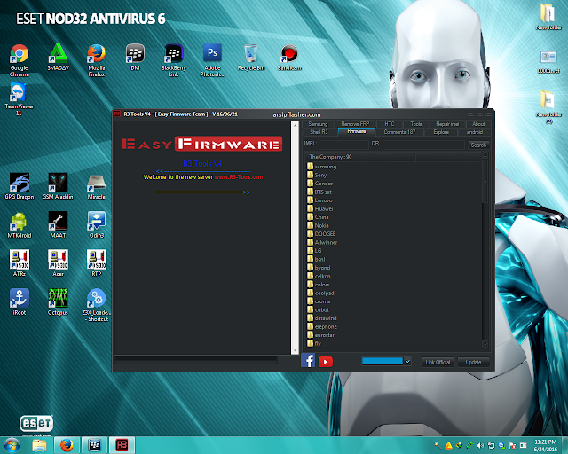Select the Sony firmware folder
Screen dimensions: 568x454
click(317, 175)
